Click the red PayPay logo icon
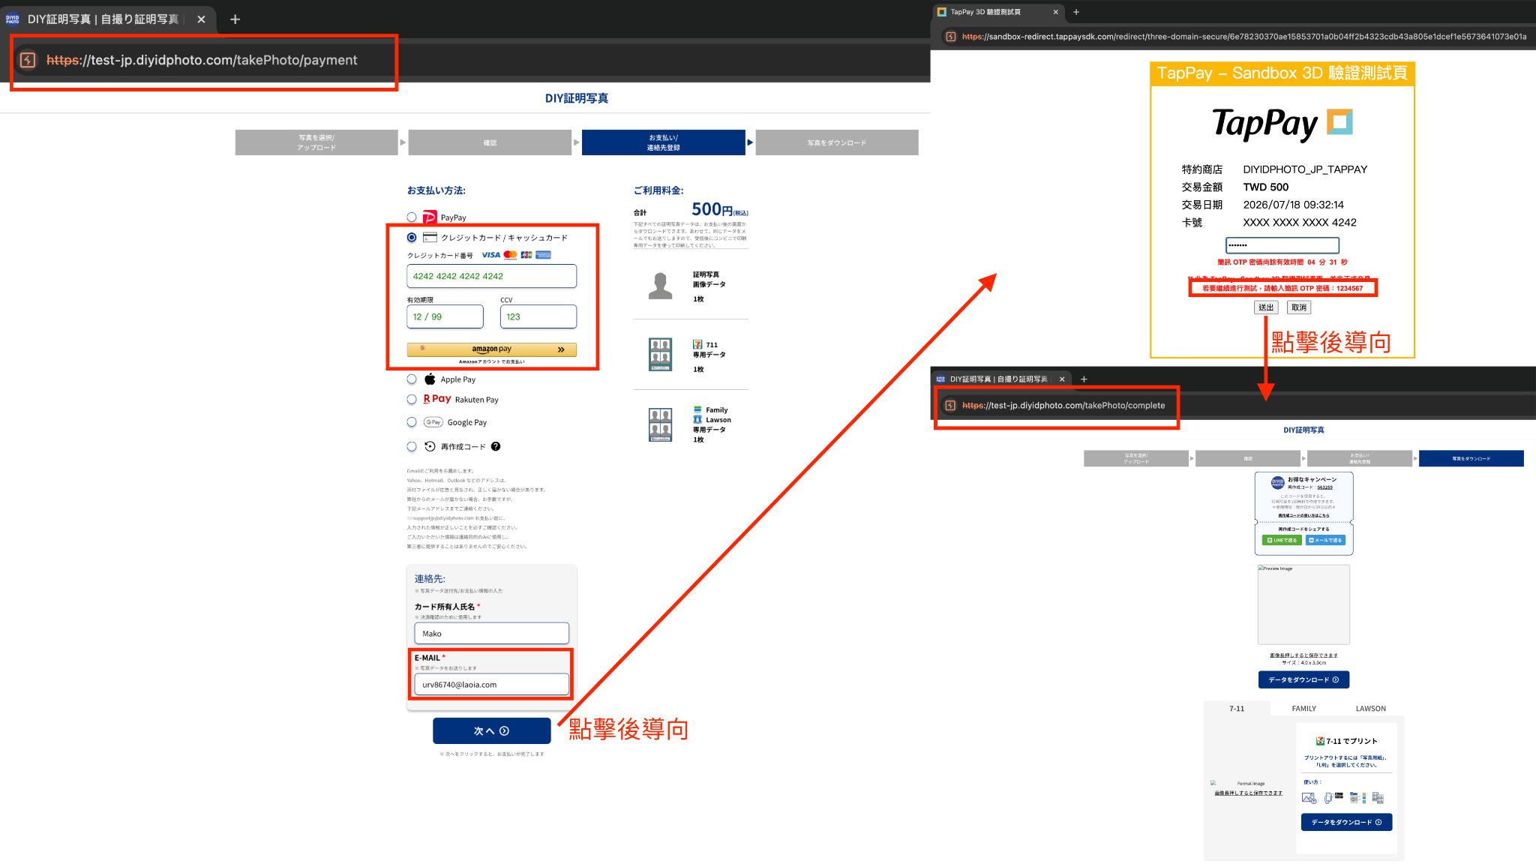Viewport: 1536px width, 864px height. tap(430, 217)
